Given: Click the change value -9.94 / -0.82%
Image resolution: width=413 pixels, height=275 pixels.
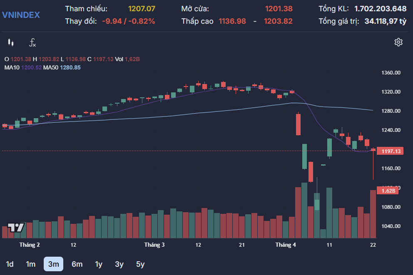Looking at the screenshot, I should (129, 21).
